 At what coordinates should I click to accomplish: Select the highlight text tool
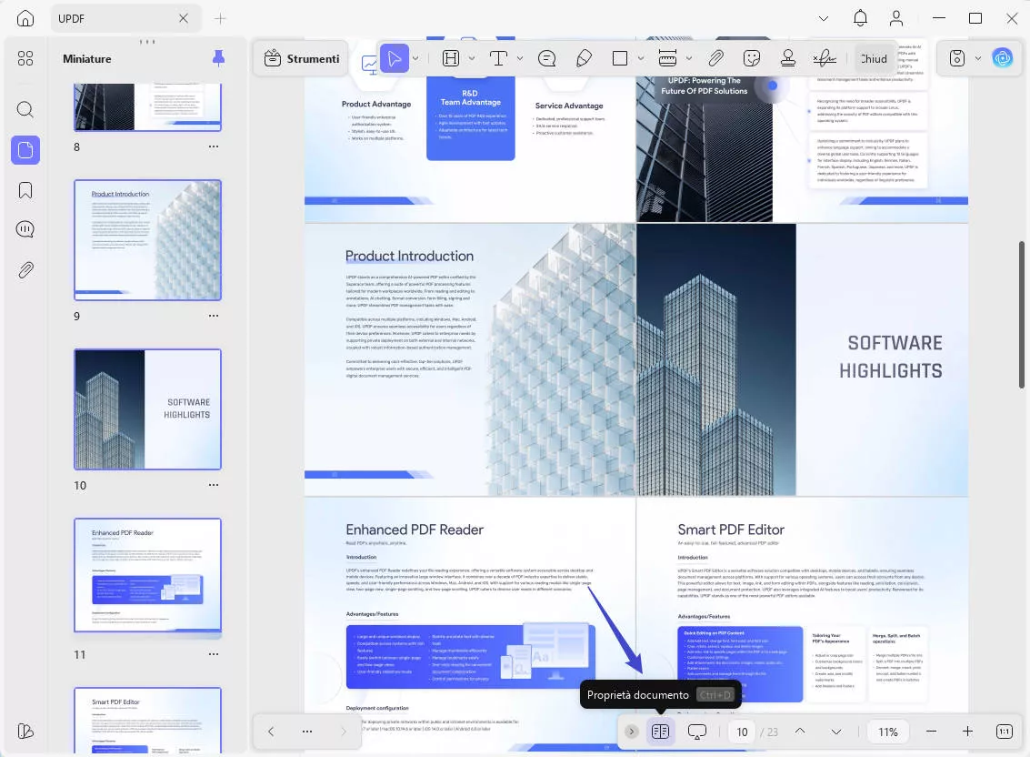tap(451, 58)
